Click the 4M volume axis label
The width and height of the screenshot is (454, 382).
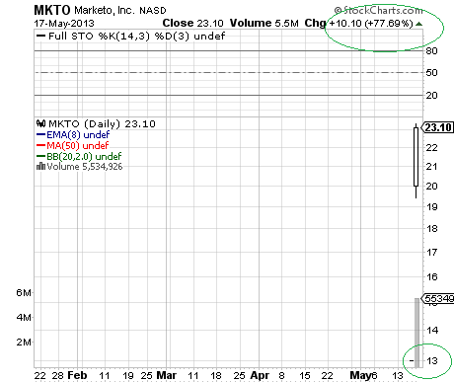[24, 317]
